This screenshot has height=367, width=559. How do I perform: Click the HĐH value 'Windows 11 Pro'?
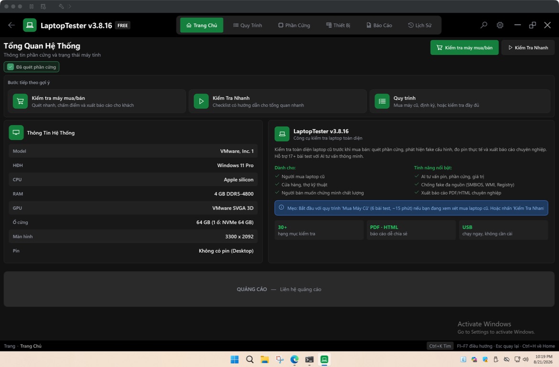click(235, 165)
